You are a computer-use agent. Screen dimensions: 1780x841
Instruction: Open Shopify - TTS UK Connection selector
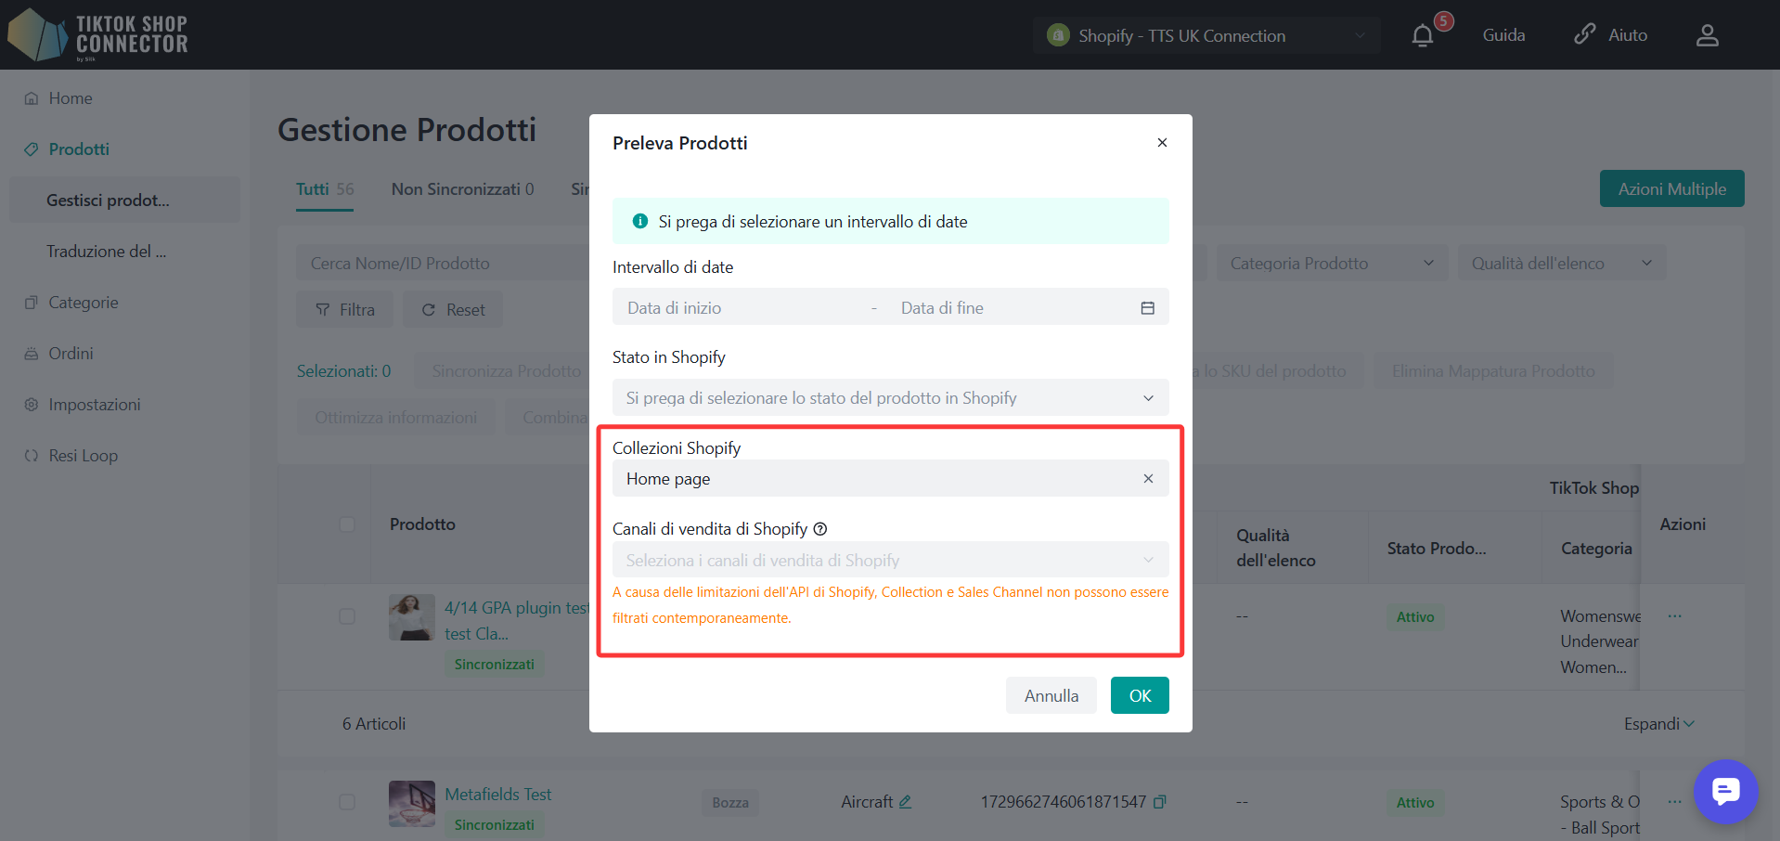coord(1206,36)
